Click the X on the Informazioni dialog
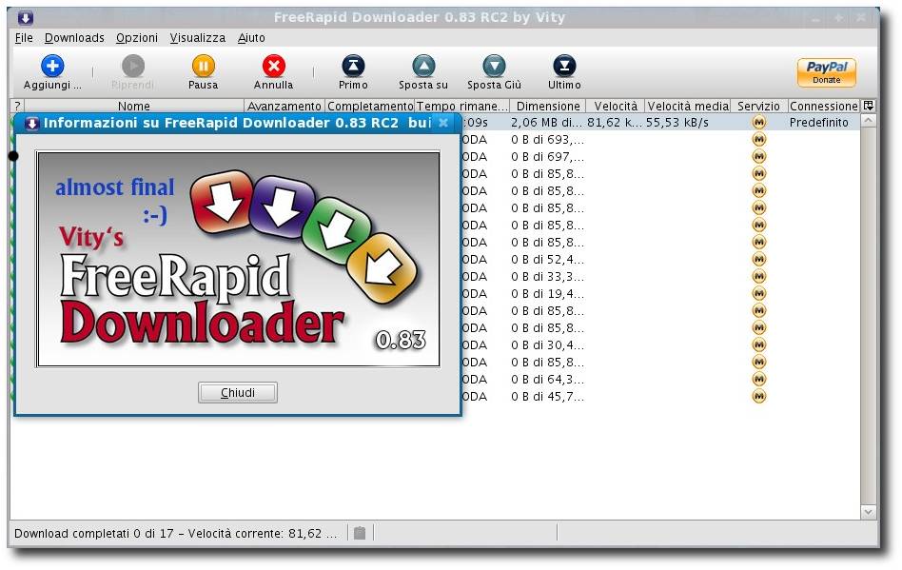 443,123
